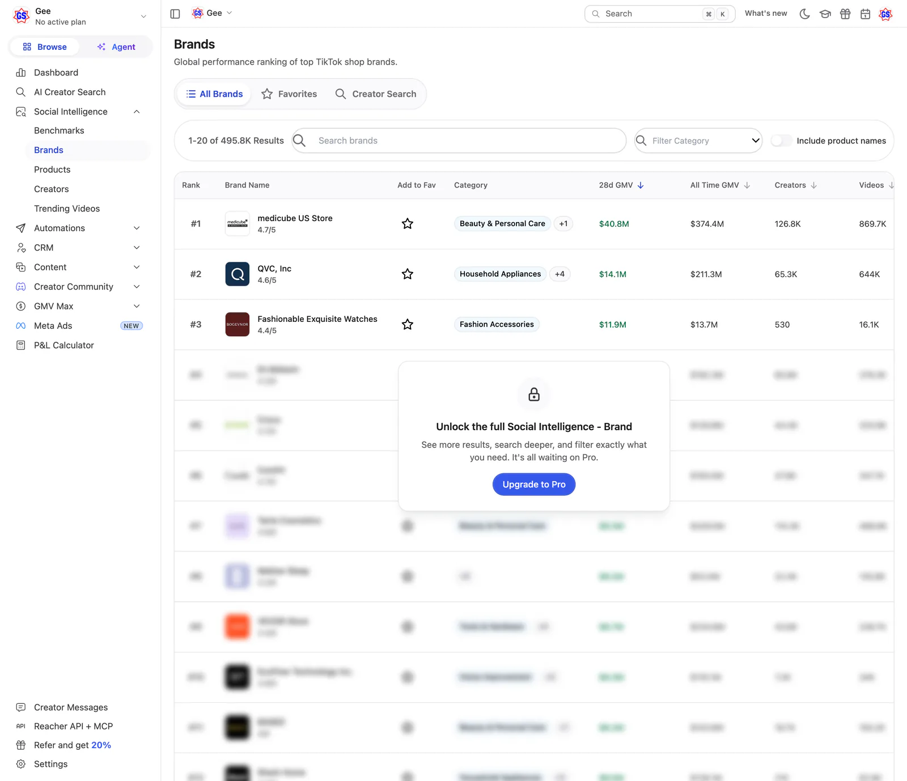Toggle Include product names switch

click(x=781, y=141)
